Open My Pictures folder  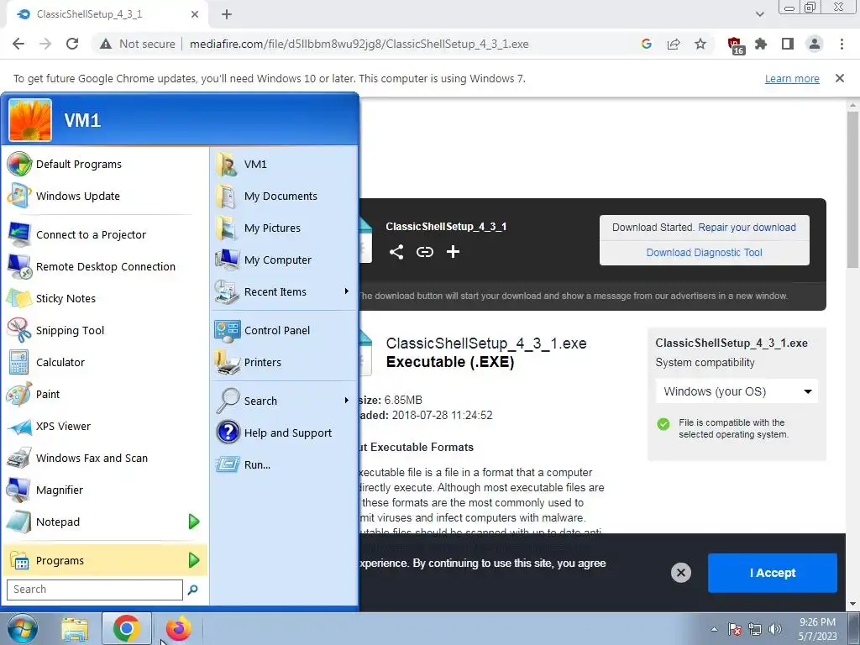click(284, 228)
